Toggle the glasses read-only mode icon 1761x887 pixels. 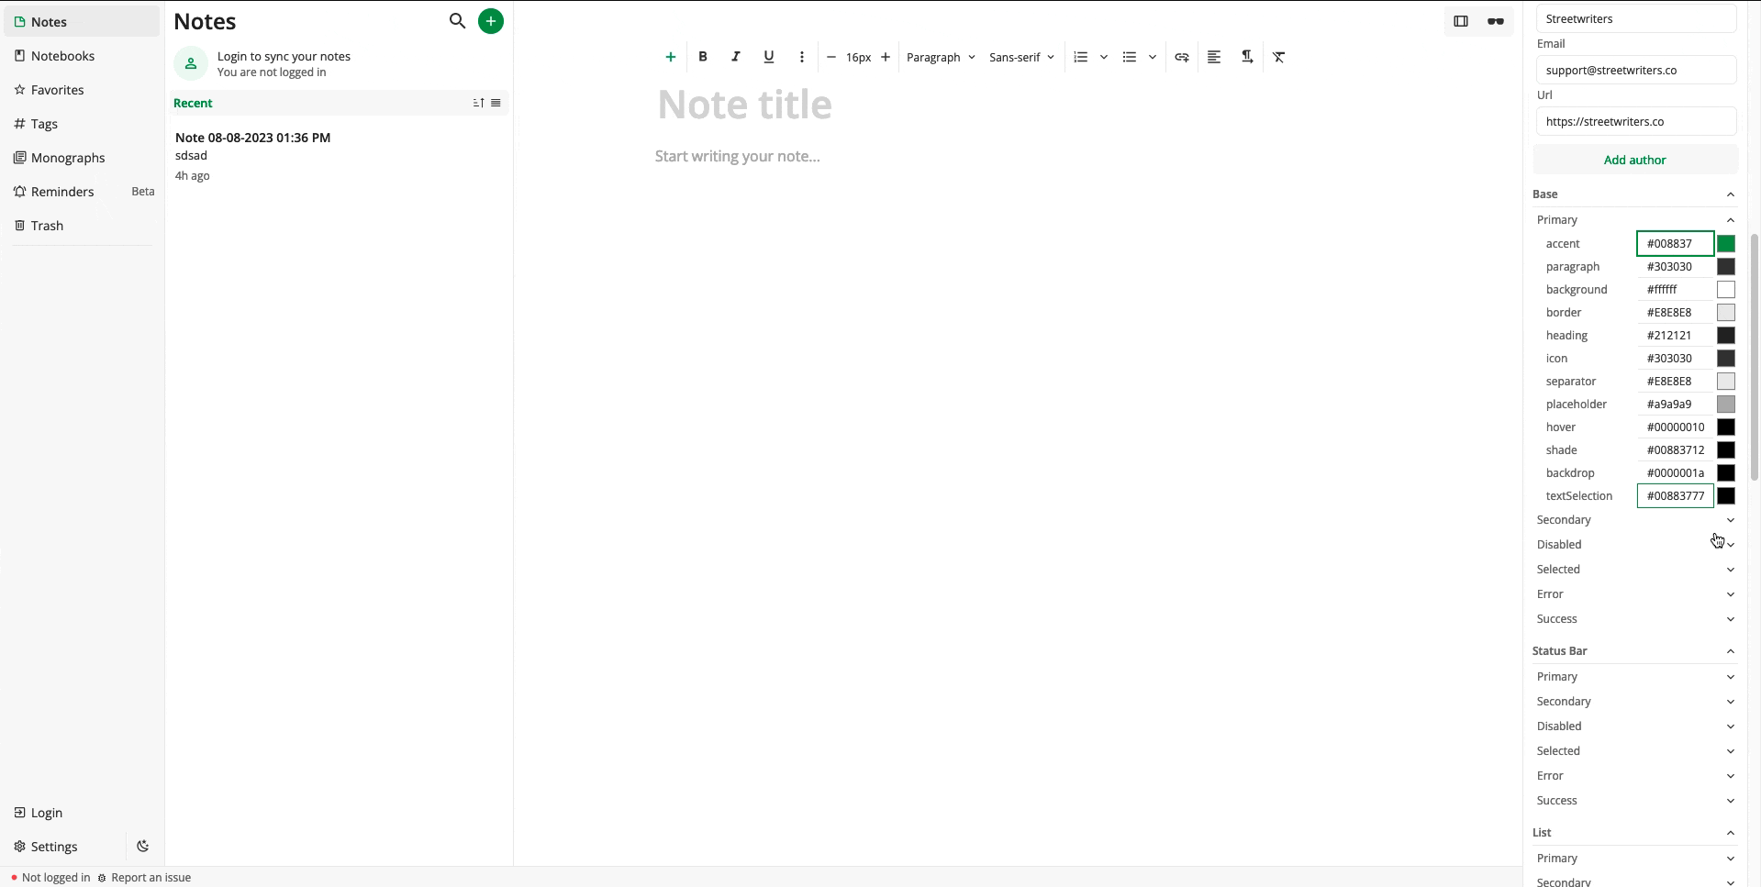[1496, 21]
